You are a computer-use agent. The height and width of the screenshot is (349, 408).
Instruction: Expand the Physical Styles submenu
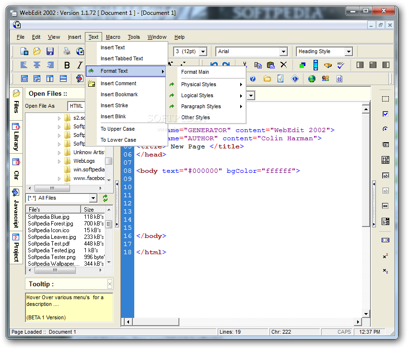point(207,84)
